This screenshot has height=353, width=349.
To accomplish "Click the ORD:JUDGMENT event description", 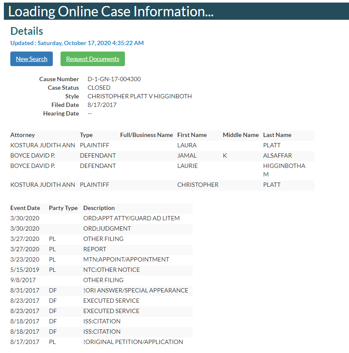I will (x=107, y=228).
